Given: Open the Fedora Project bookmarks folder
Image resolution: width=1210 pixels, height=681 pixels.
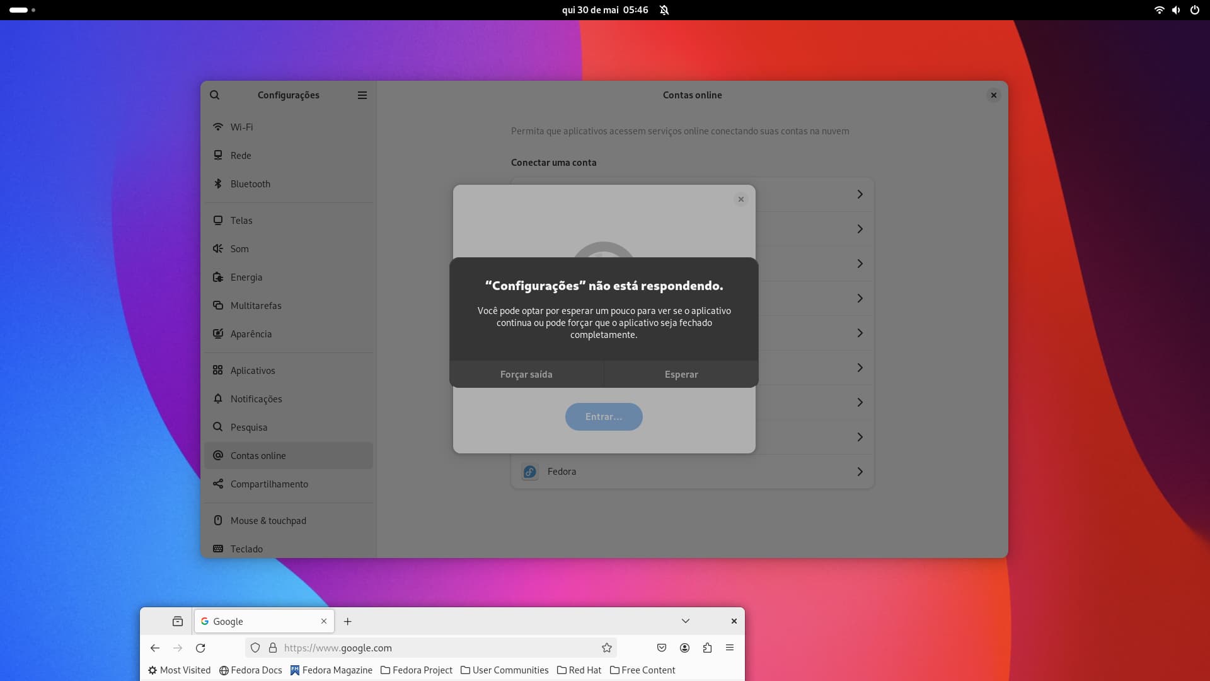Looking at the screenshot, I should 417,670.
